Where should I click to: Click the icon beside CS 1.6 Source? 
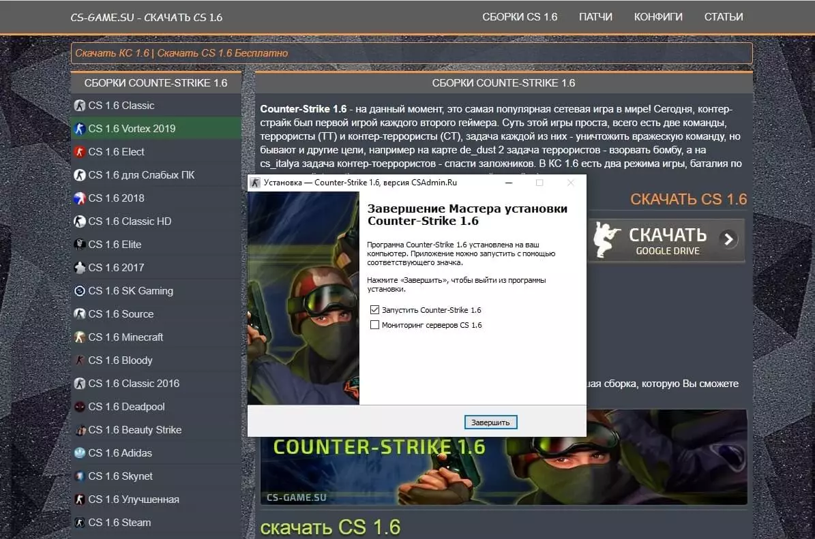coord(80,314)
